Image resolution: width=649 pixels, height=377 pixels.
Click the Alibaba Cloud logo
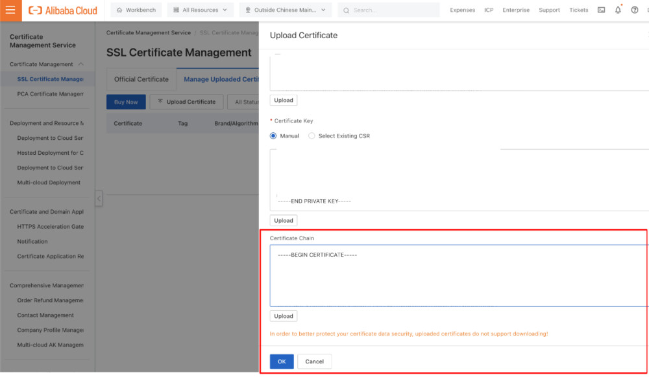tap(62, 10)
